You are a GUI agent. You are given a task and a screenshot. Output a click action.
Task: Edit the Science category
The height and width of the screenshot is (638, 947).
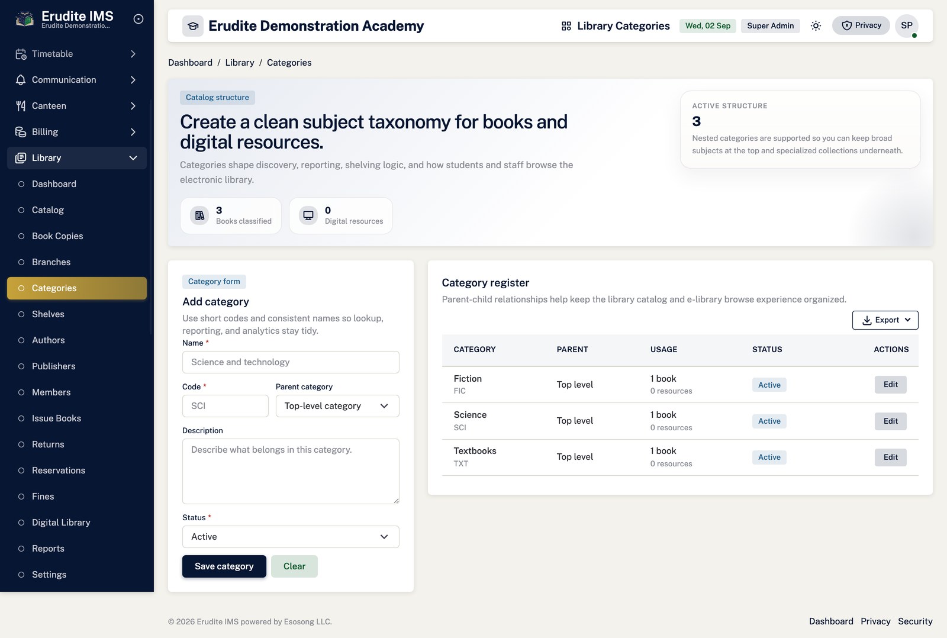(x=891, y=421)
